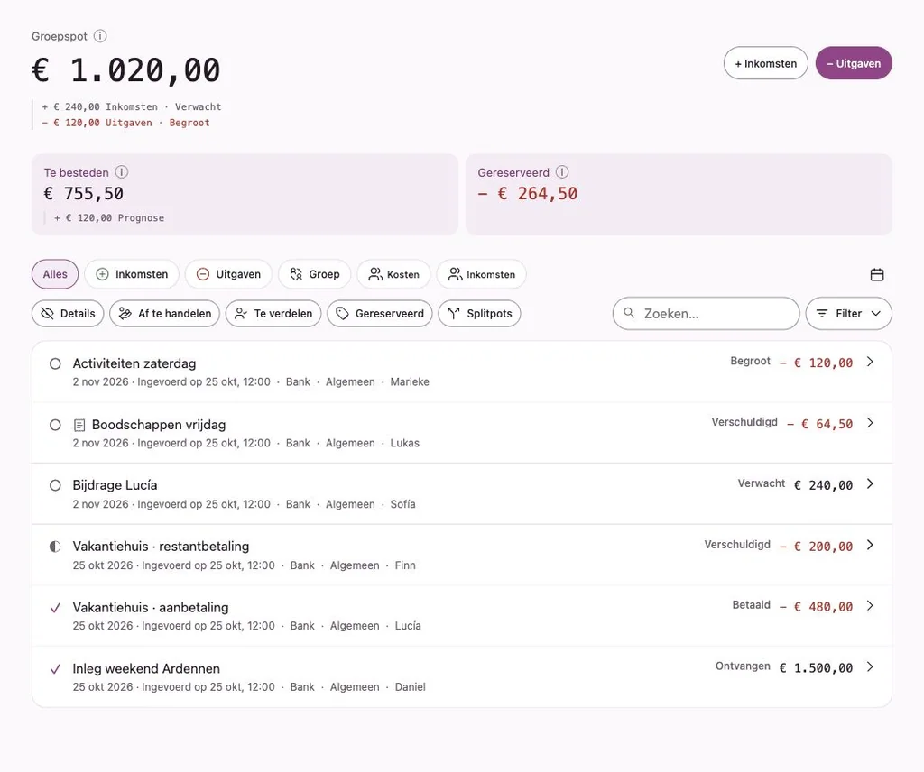Select the Groep tab

tap(315, 274)
